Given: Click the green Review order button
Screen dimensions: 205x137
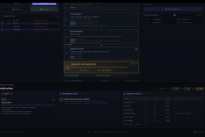Looking at the screenshot, I should point(44,9).
